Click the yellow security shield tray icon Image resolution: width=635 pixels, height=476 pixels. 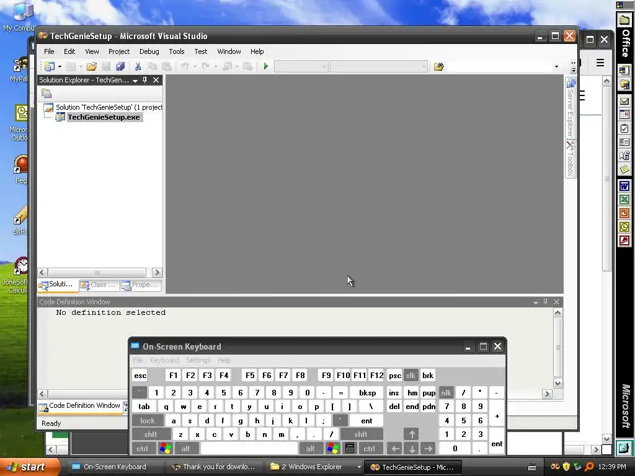tap(566, 467)
